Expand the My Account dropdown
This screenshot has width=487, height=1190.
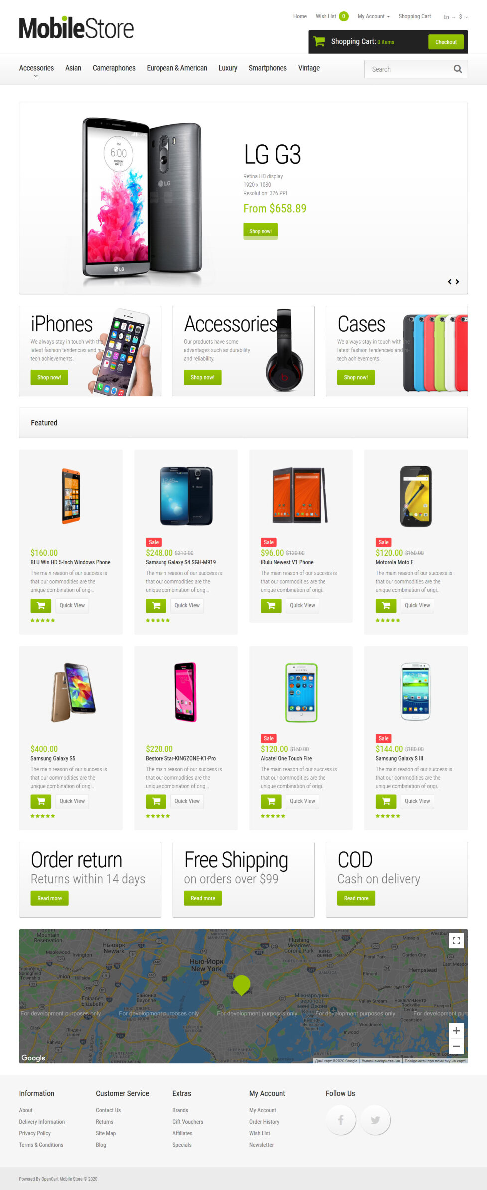374,16
